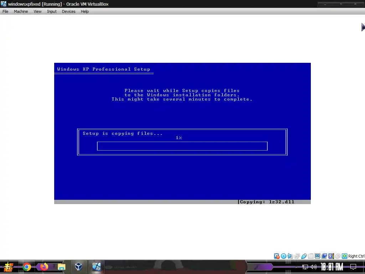365x274 pixels.
Task: Click the Right Ctrl host key label
Action: (x=356, y=256)
